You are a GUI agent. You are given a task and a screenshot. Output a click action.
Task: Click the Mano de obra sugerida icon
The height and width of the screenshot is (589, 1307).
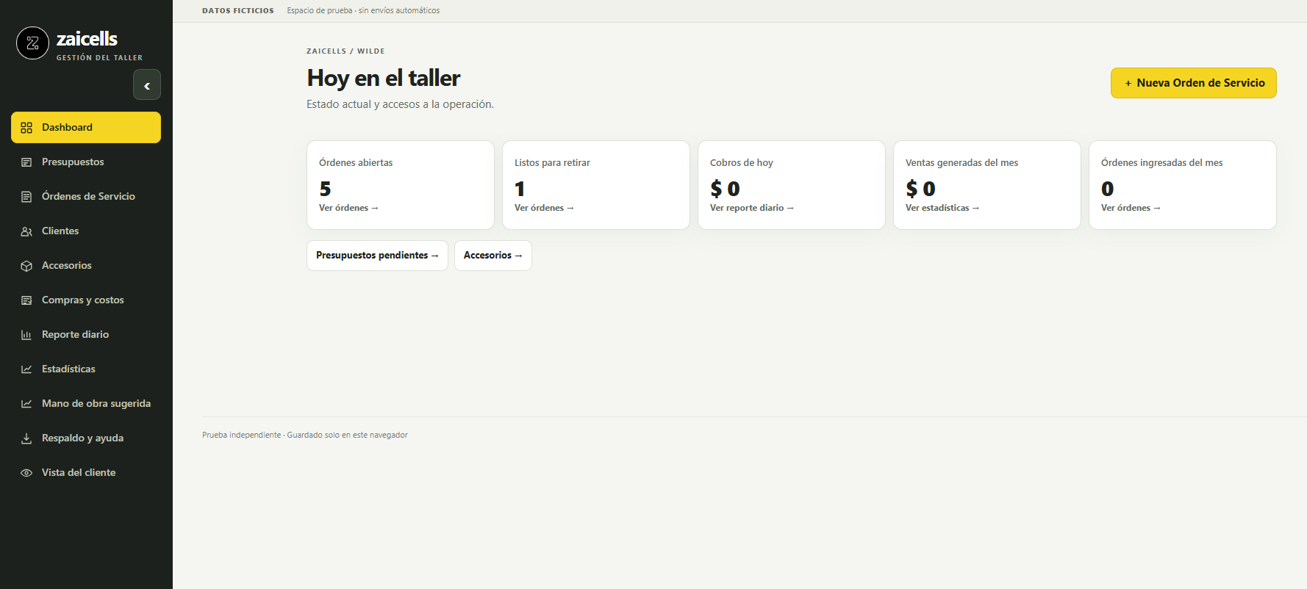pyautogui.click(x=26, y=404)
